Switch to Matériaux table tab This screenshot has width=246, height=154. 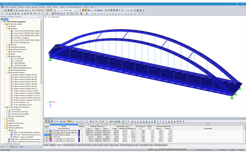tap(53, 145)
